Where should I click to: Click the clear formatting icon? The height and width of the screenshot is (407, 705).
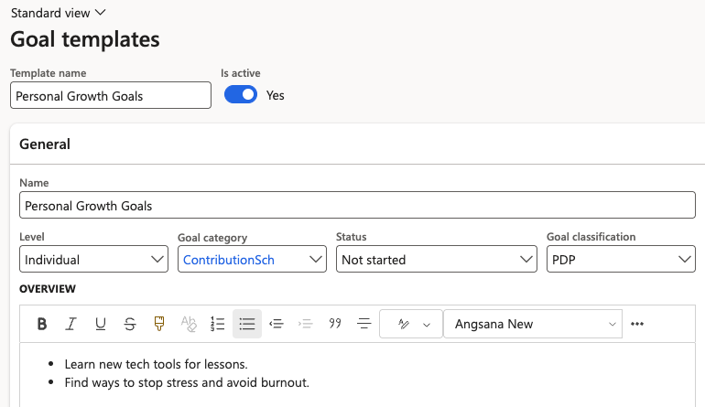189,324
